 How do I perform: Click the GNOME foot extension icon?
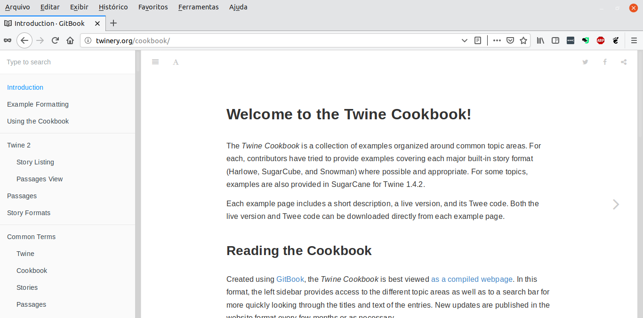[x=616, y=40]
